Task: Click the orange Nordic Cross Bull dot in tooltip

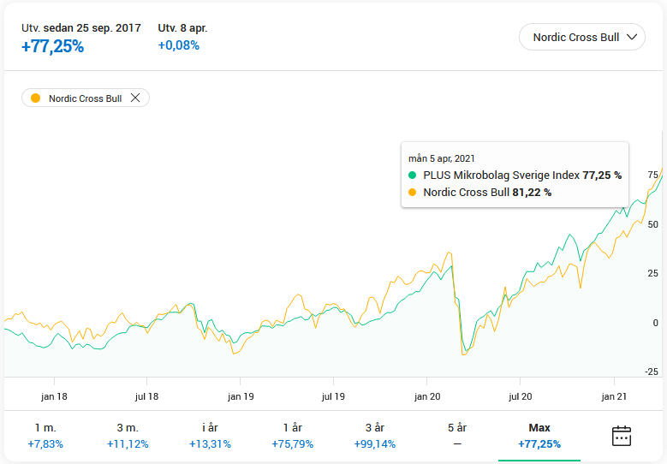Action: coord(413,193)
